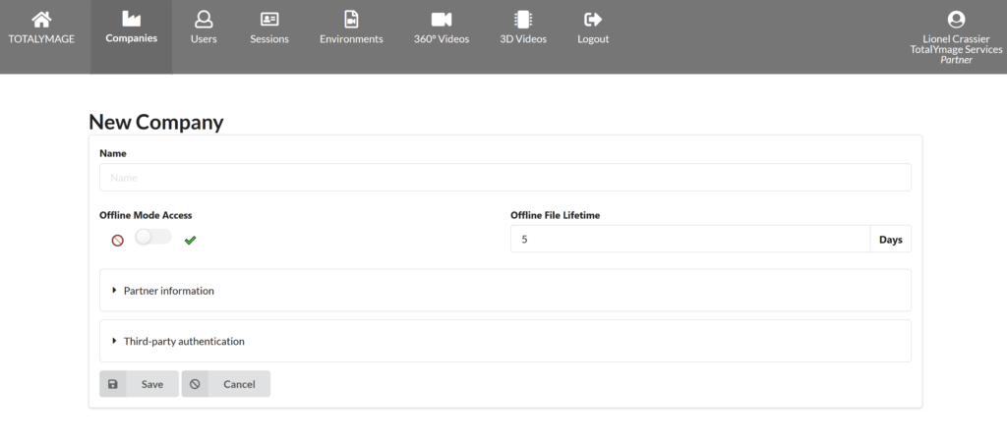Go to the Users menu label
The width and height of the screenshot is (1007, 440).
pos(204,39)
